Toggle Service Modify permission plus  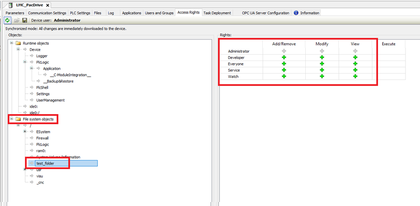pos(322,70)
